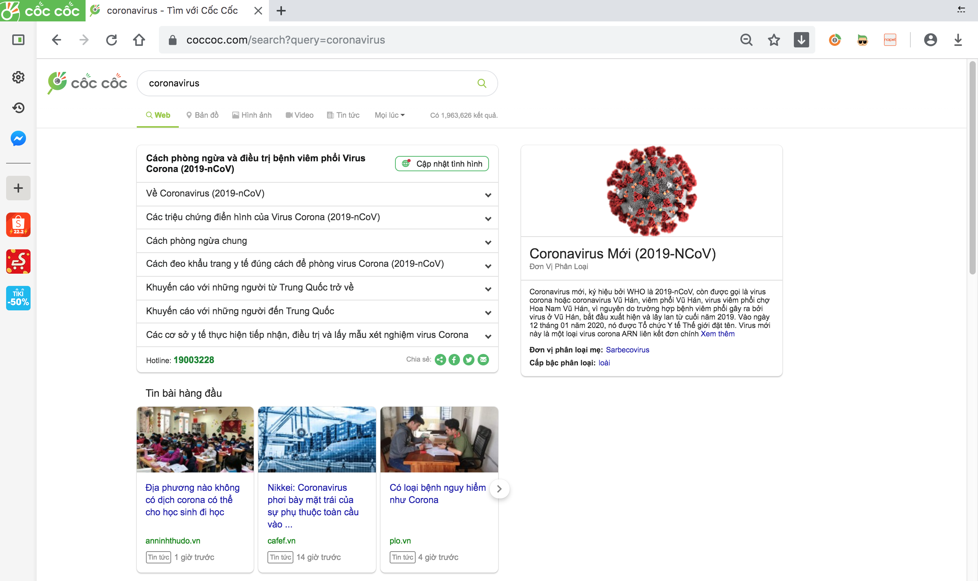Click the "Cập nhật tình hình" button
The image size is (978, 581).
442,164
